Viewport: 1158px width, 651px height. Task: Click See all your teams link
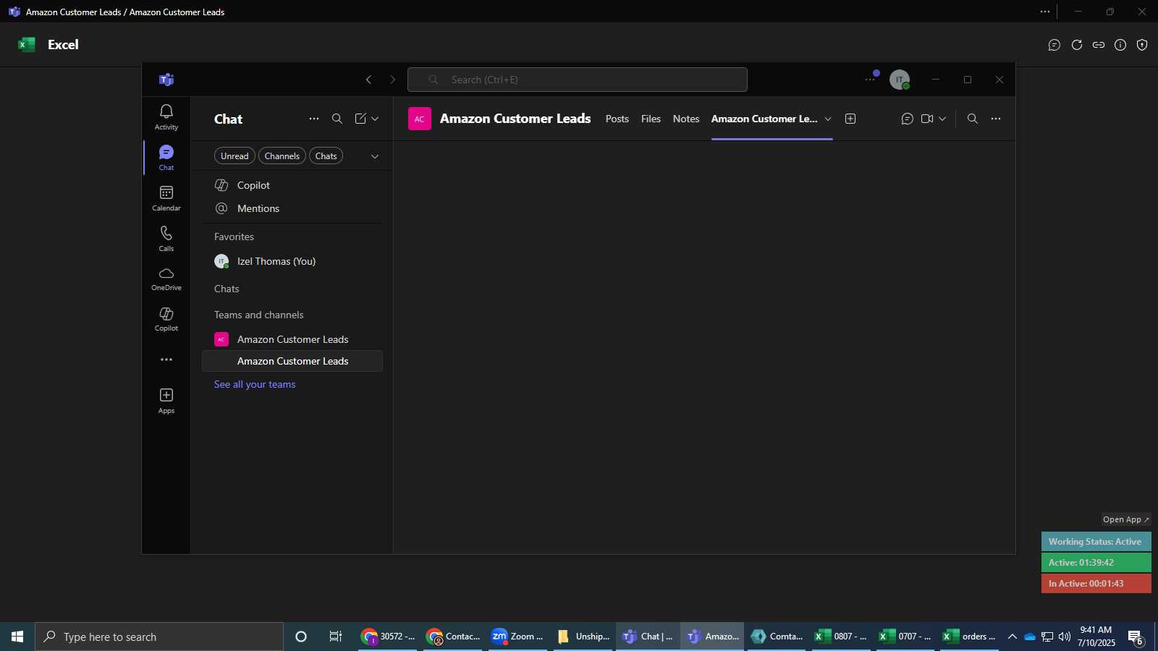pyautogui.click(x=255, y=384)
